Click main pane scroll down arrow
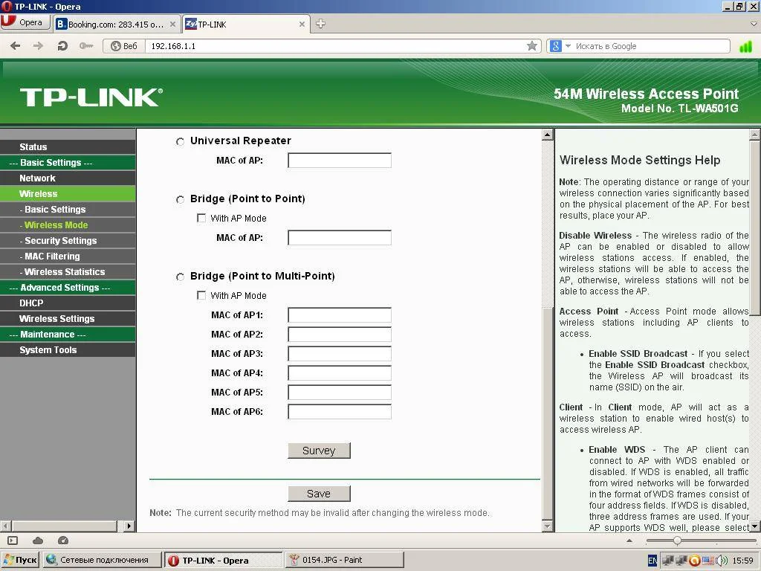This screenshot has width=761, height=571. tap(548, 526)
